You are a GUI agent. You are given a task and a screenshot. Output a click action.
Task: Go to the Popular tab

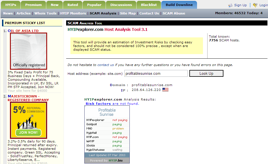[94, 5]
